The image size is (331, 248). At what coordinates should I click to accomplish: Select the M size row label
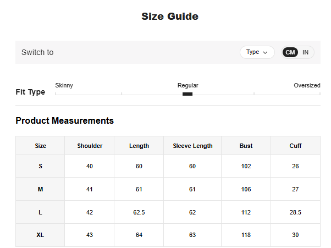coord(40,189)
